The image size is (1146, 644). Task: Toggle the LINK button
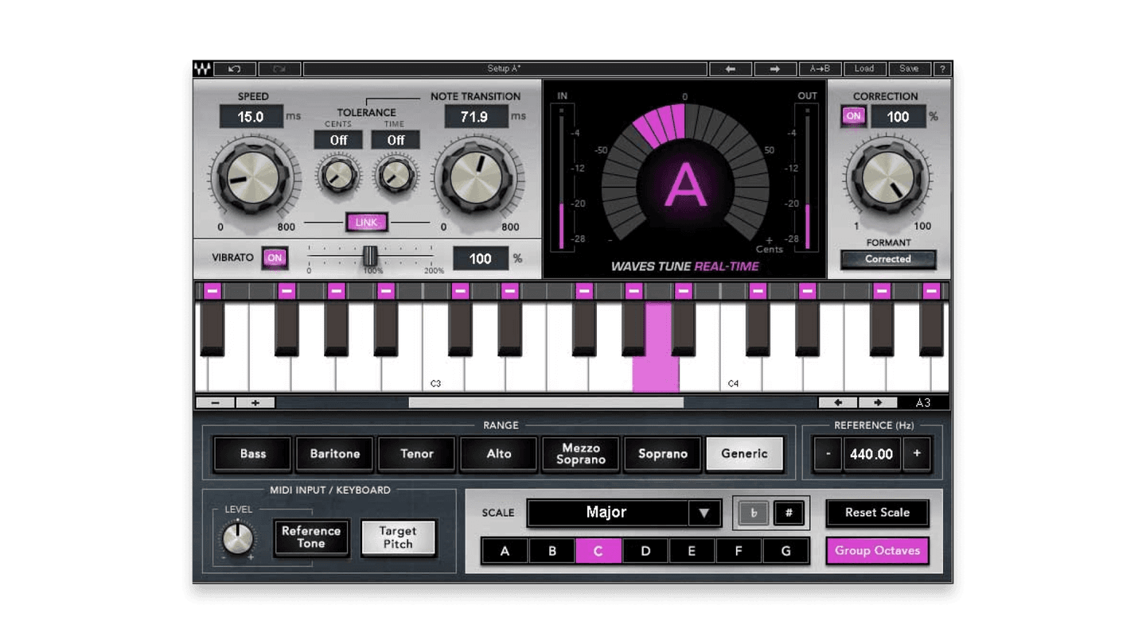(367, 223)
